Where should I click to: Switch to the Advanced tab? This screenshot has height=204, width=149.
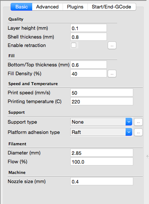coord(47,7)
